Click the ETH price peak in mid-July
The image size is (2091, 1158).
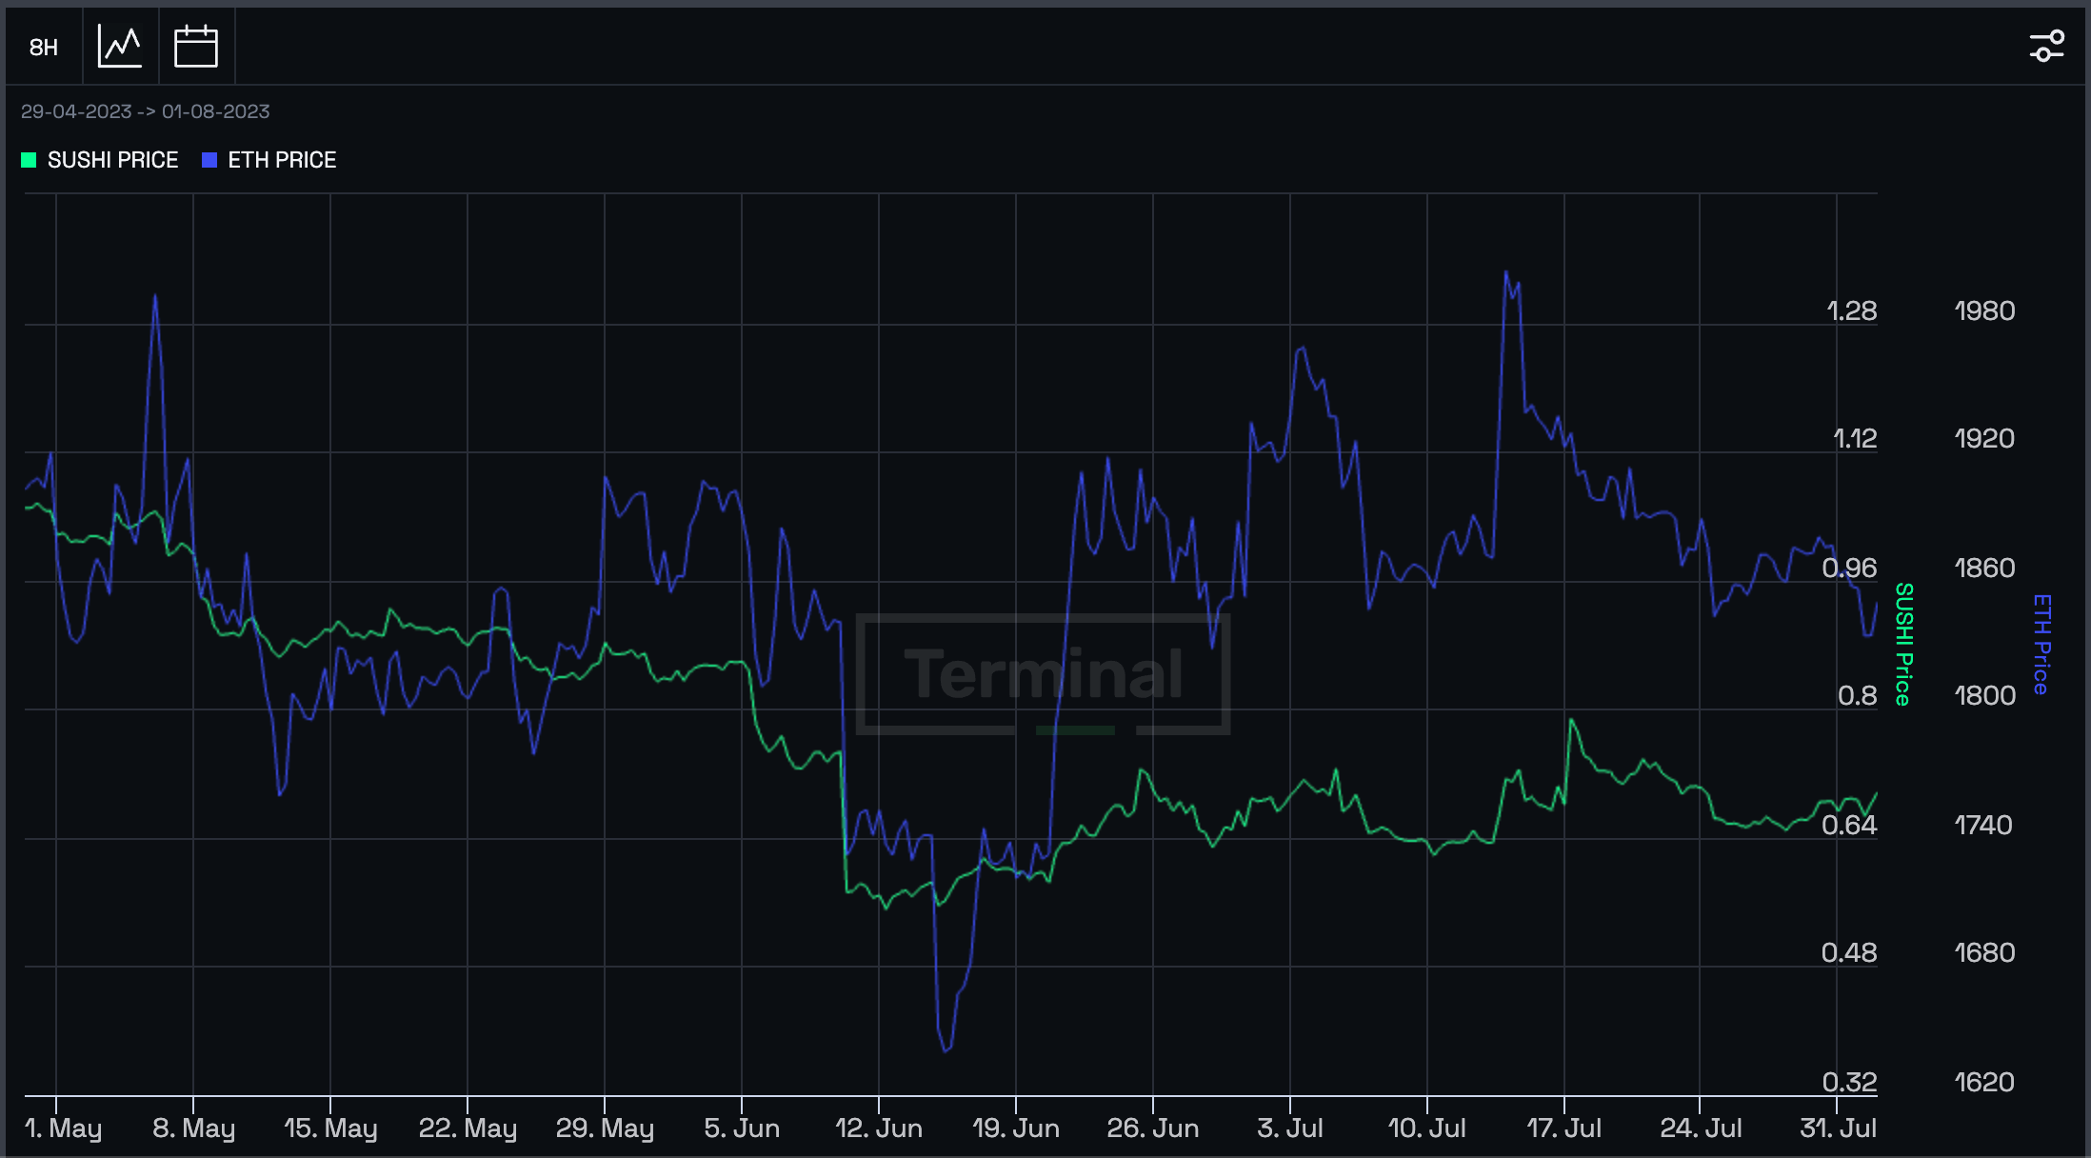coord(1505,272)
